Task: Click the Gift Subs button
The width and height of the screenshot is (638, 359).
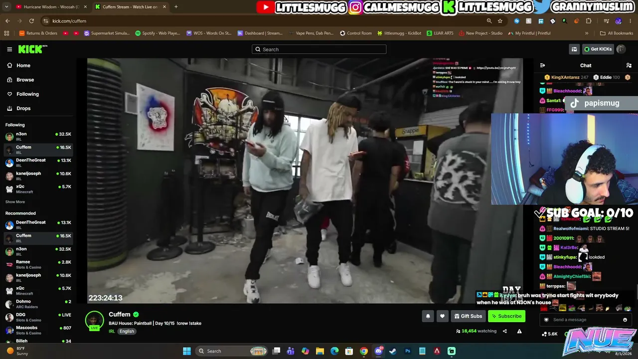Action: [468, 316]
